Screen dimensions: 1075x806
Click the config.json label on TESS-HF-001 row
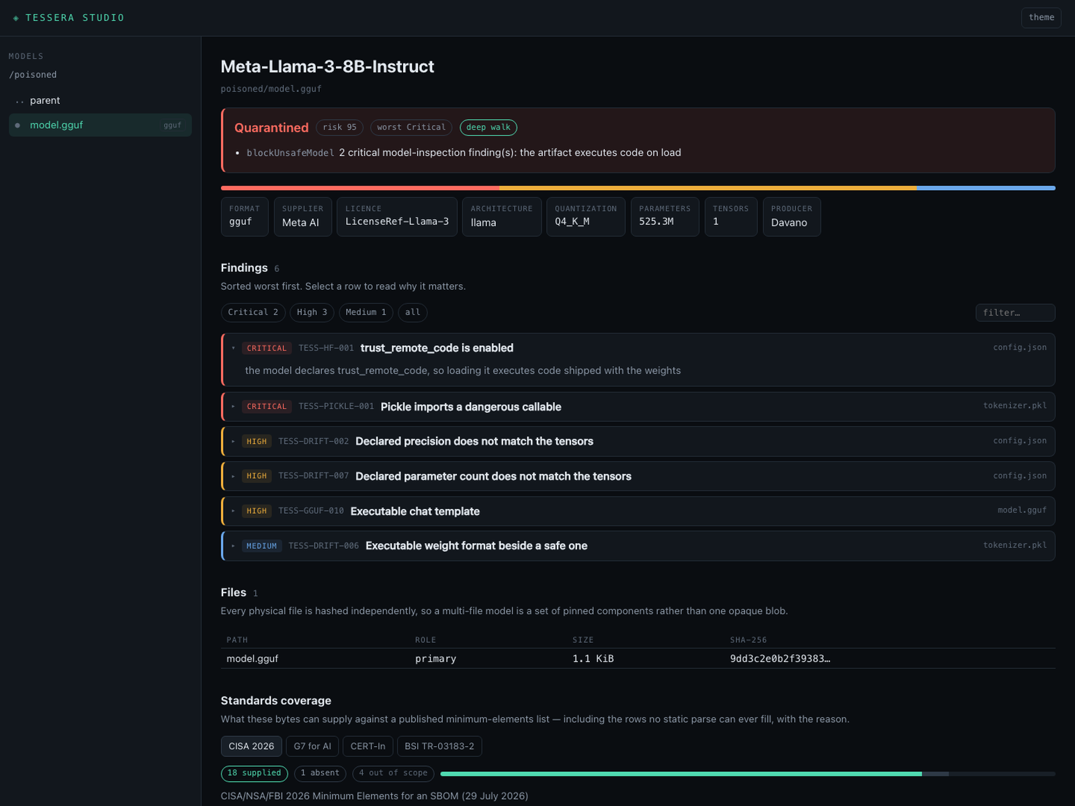tap(1020, 347)
